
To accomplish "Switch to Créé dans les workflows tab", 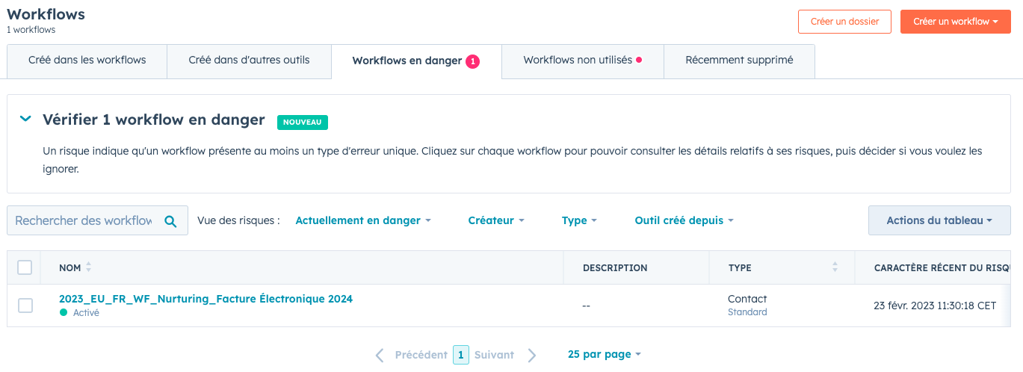I will [87, 61].
